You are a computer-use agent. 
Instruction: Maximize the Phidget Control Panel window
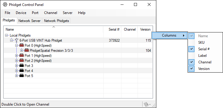coord(135,4)
